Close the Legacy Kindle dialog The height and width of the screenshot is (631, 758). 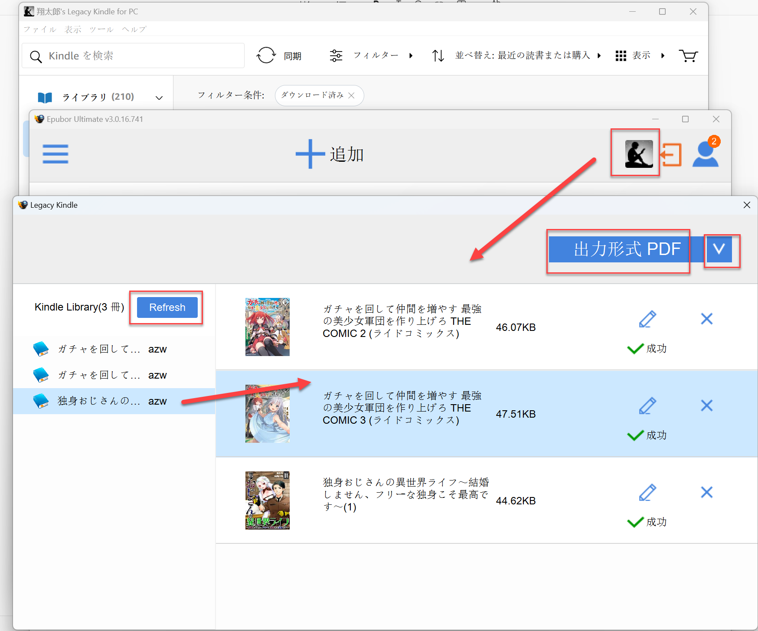pyautogui.click(x=747, y=205)
